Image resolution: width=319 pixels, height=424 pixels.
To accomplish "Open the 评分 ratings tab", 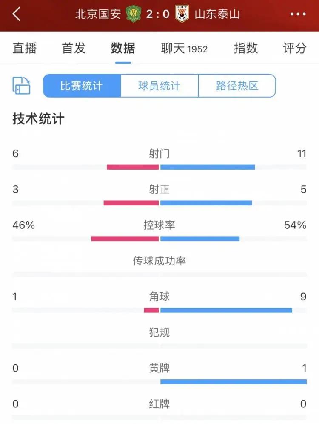I will 294,48.
